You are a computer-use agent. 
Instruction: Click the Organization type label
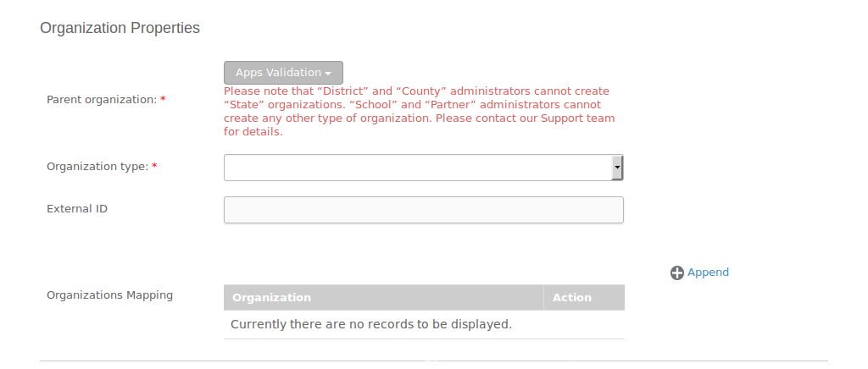tap(102, 167)
